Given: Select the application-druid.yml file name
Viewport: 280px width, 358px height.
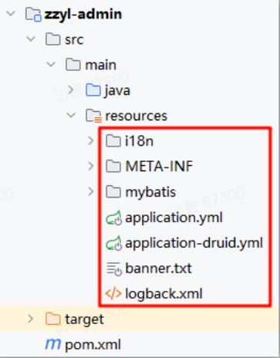Looking at the screenshot, I should click(194, 244).
